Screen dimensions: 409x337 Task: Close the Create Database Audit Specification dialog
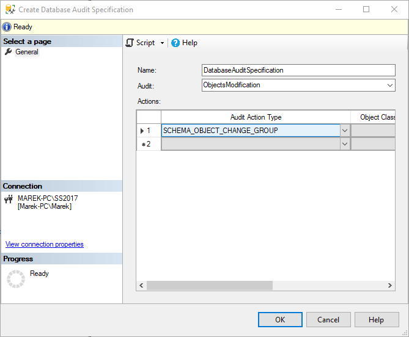click(x=394, y=10)
